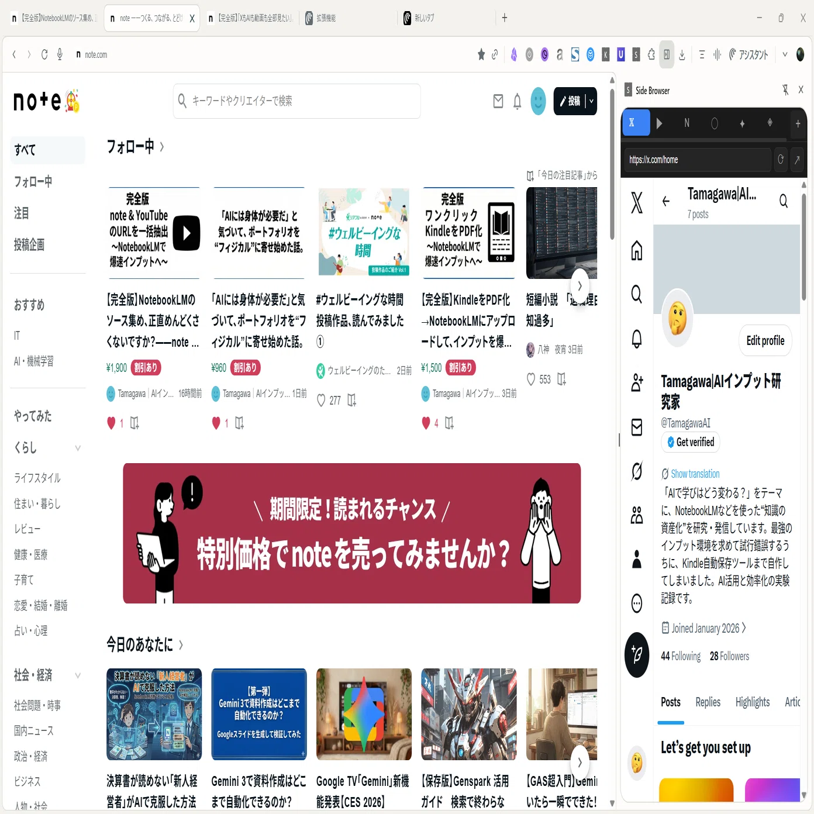814x814 pixels.
Task: Click the browser reload button
Action: click(x=44, y=55)
